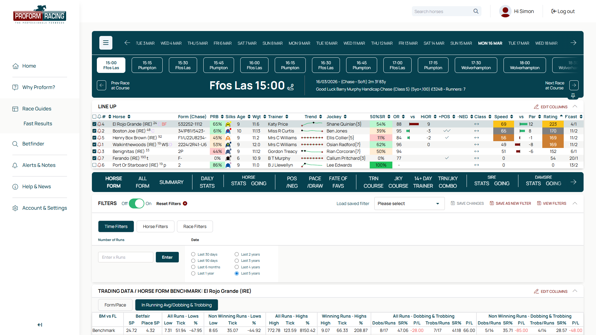
Task: Select Last 30 days radio button
Action: click(193, 254)
